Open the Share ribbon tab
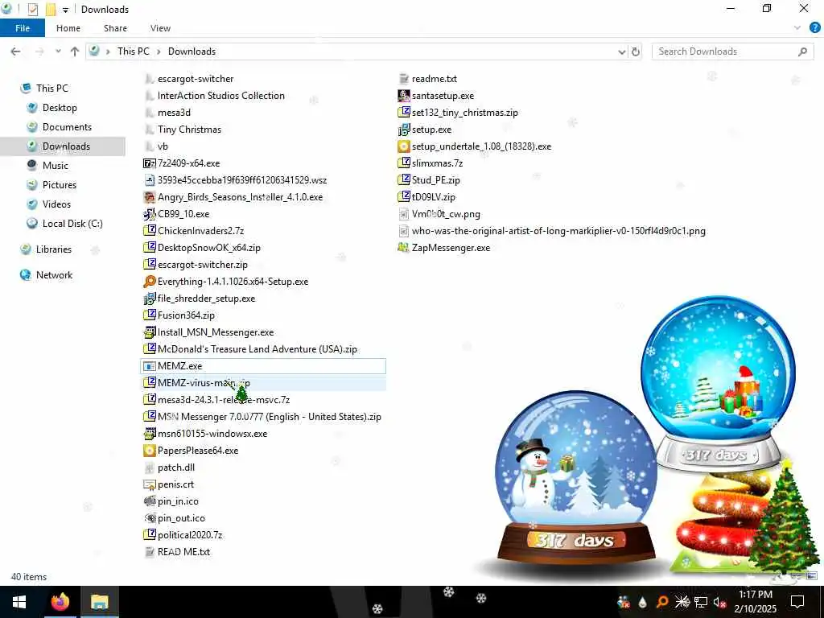The width and height of the screenshot is (824, 618). (x=115, y=28)
